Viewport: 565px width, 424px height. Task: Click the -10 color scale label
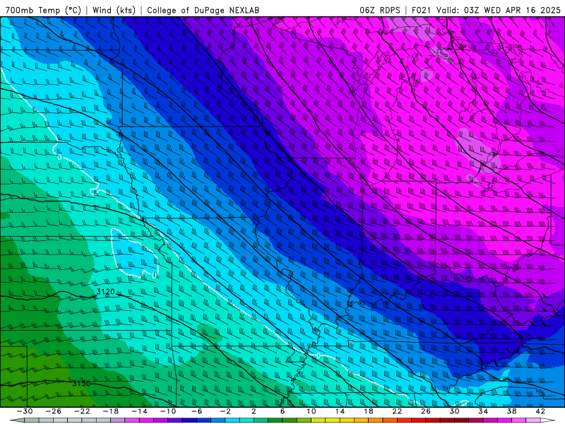click(x=168, y=411)
